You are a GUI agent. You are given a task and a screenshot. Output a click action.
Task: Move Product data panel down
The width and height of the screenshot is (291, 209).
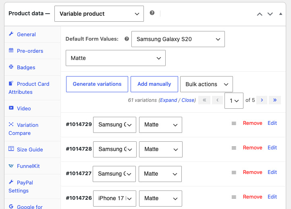click(270, 14)
